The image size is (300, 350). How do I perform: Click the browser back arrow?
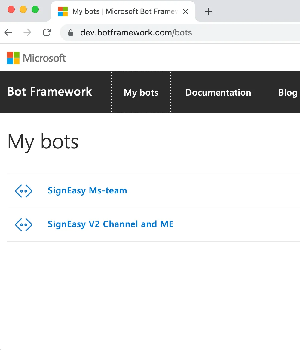coord(8,32)
